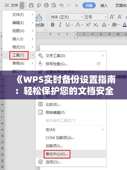Click the Increase font size A+ icon
127x170 pixels.
point(112,17)
